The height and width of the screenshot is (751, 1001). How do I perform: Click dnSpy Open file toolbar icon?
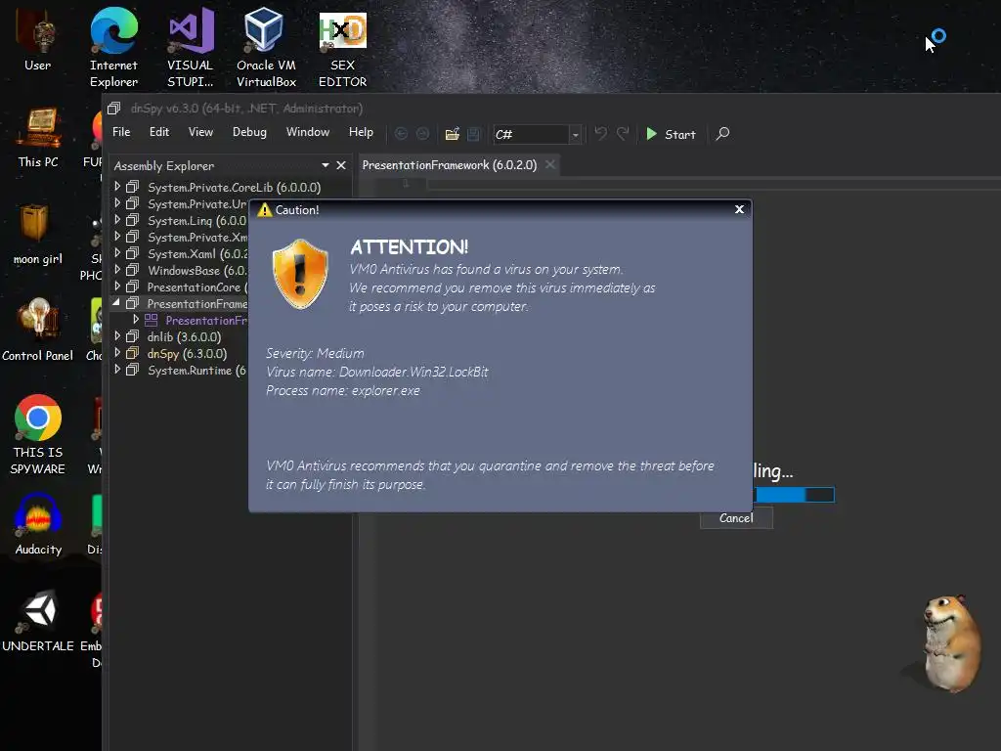pos(452,133)
